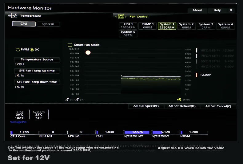The height and width of the screenshot is (164, 243).
Task: Select the System 5 fan header
Action: 128,33
